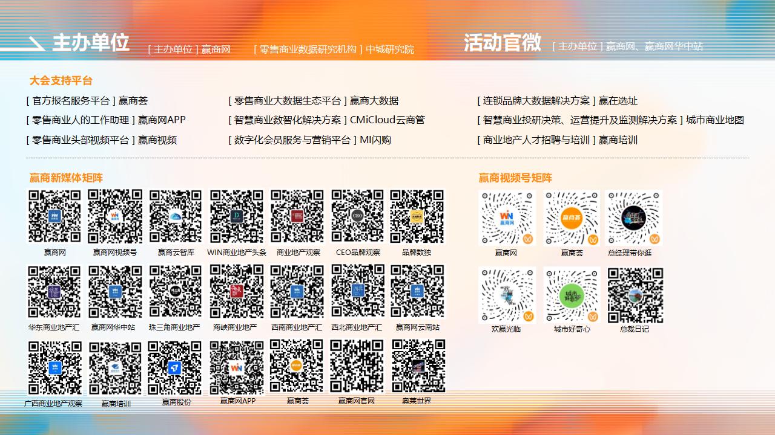Select the 海峡商业地产 QR code

click(237, 291)
